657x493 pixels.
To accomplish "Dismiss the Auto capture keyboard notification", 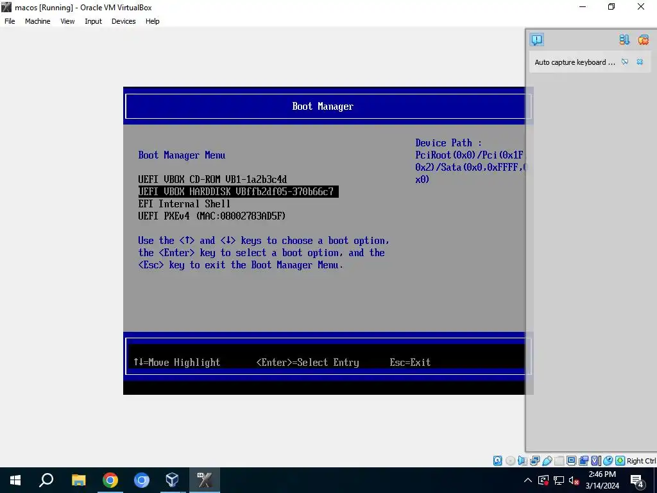I will [640, 62].
